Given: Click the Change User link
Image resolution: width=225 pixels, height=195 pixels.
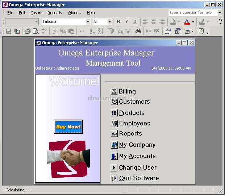Looking at the screenshot, I should coord(137,167).
